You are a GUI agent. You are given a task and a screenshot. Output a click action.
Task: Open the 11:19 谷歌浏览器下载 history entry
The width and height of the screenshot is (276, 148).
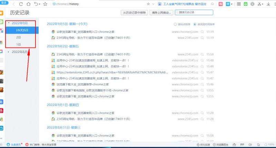85,32
